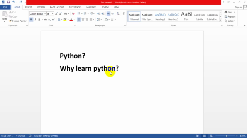This screenshot has width=247, height=138.
Task: Open the Replace dialog
Action: pyautogui.click(x=230, y=16)
